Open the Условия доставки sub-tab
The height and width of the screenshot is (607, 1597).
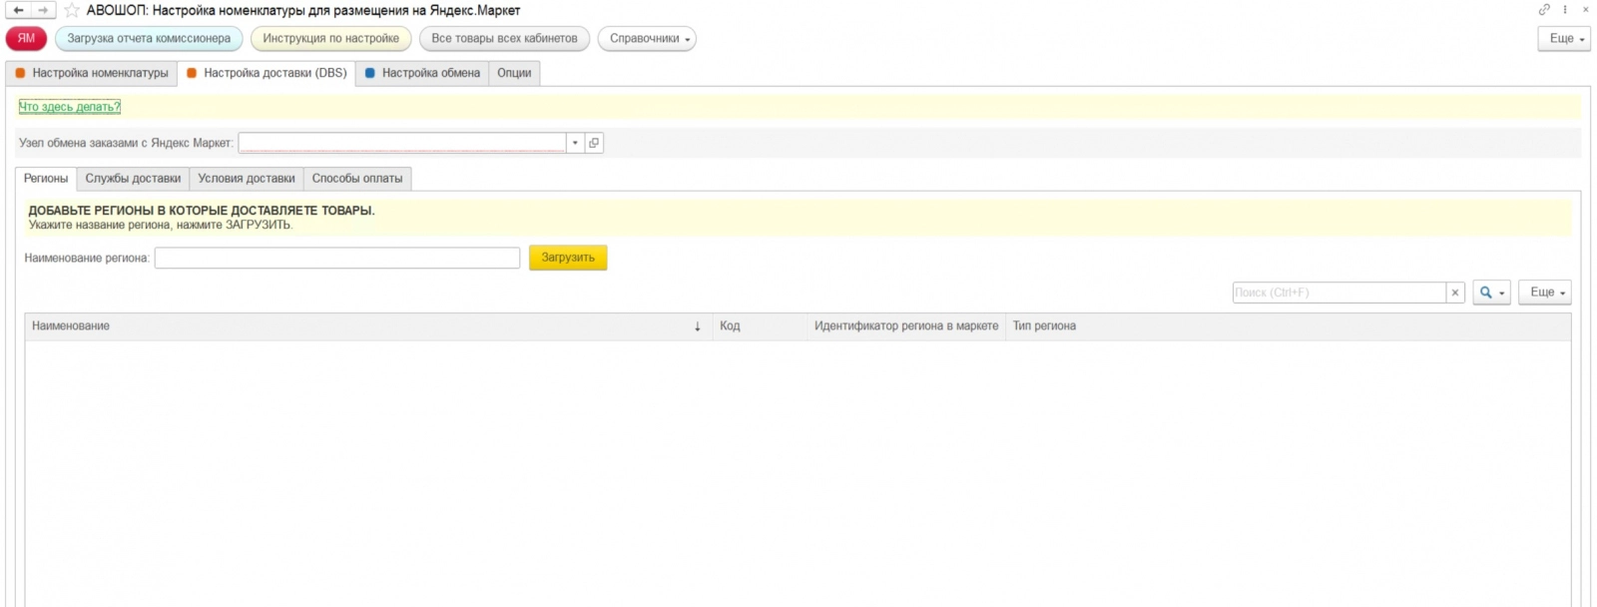point(247,179)
